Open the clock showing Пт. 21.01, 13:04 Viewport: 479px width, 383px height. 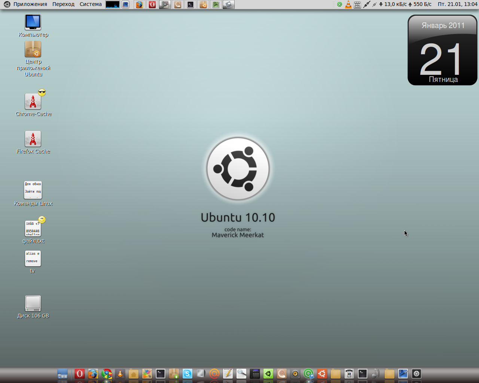coord(457,4)
